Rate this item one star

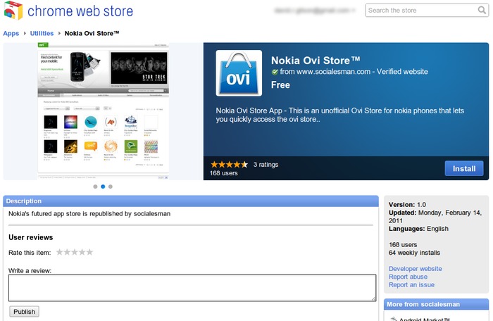[60, 252]
